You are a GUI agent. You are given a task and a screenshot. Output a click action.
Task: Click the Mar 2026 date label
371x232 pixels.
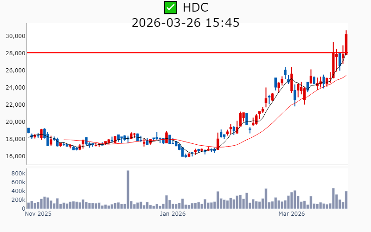[291, 214]
